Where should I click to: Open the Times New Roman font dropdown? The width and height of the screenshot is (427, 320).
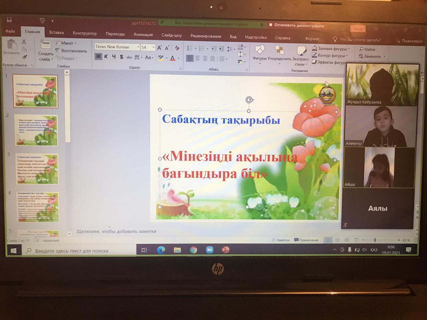[x=138, y=47]
